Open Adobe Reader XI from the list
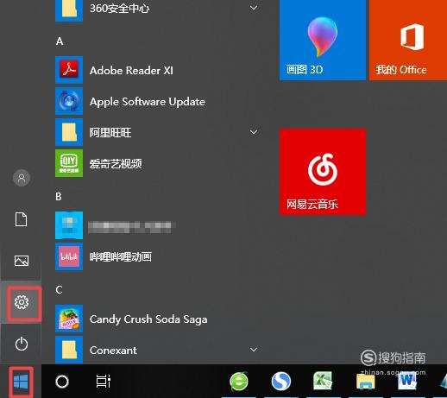Viewport: 447px width, 398px height. [x=131, y=71]
